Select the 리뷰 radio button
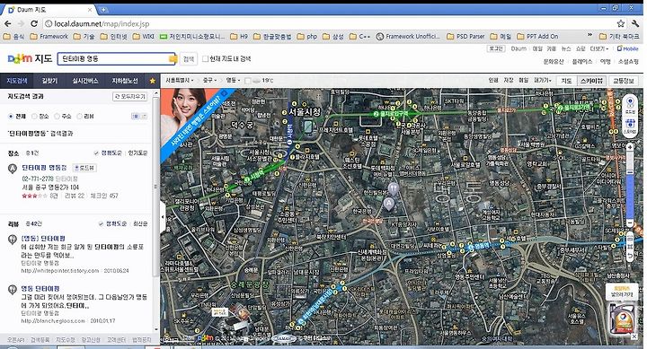 pos(79,117)
